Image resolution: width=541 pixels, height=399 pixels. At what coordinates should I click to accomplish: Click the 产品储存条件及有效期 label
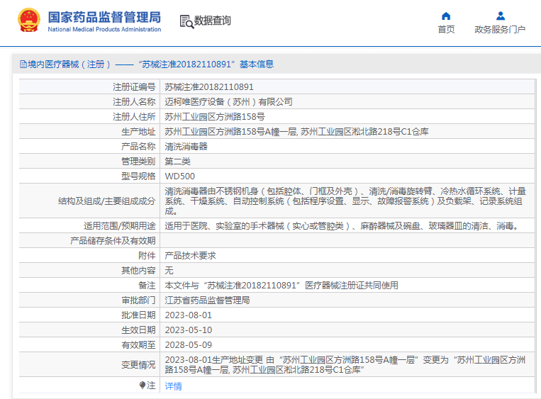click(113, 241)
